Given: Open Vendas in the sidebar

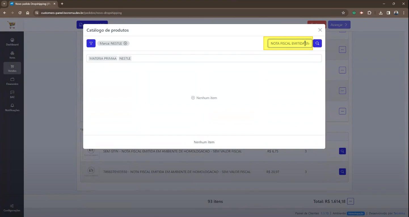Looking at the screenshot, I should coord(12,68).
